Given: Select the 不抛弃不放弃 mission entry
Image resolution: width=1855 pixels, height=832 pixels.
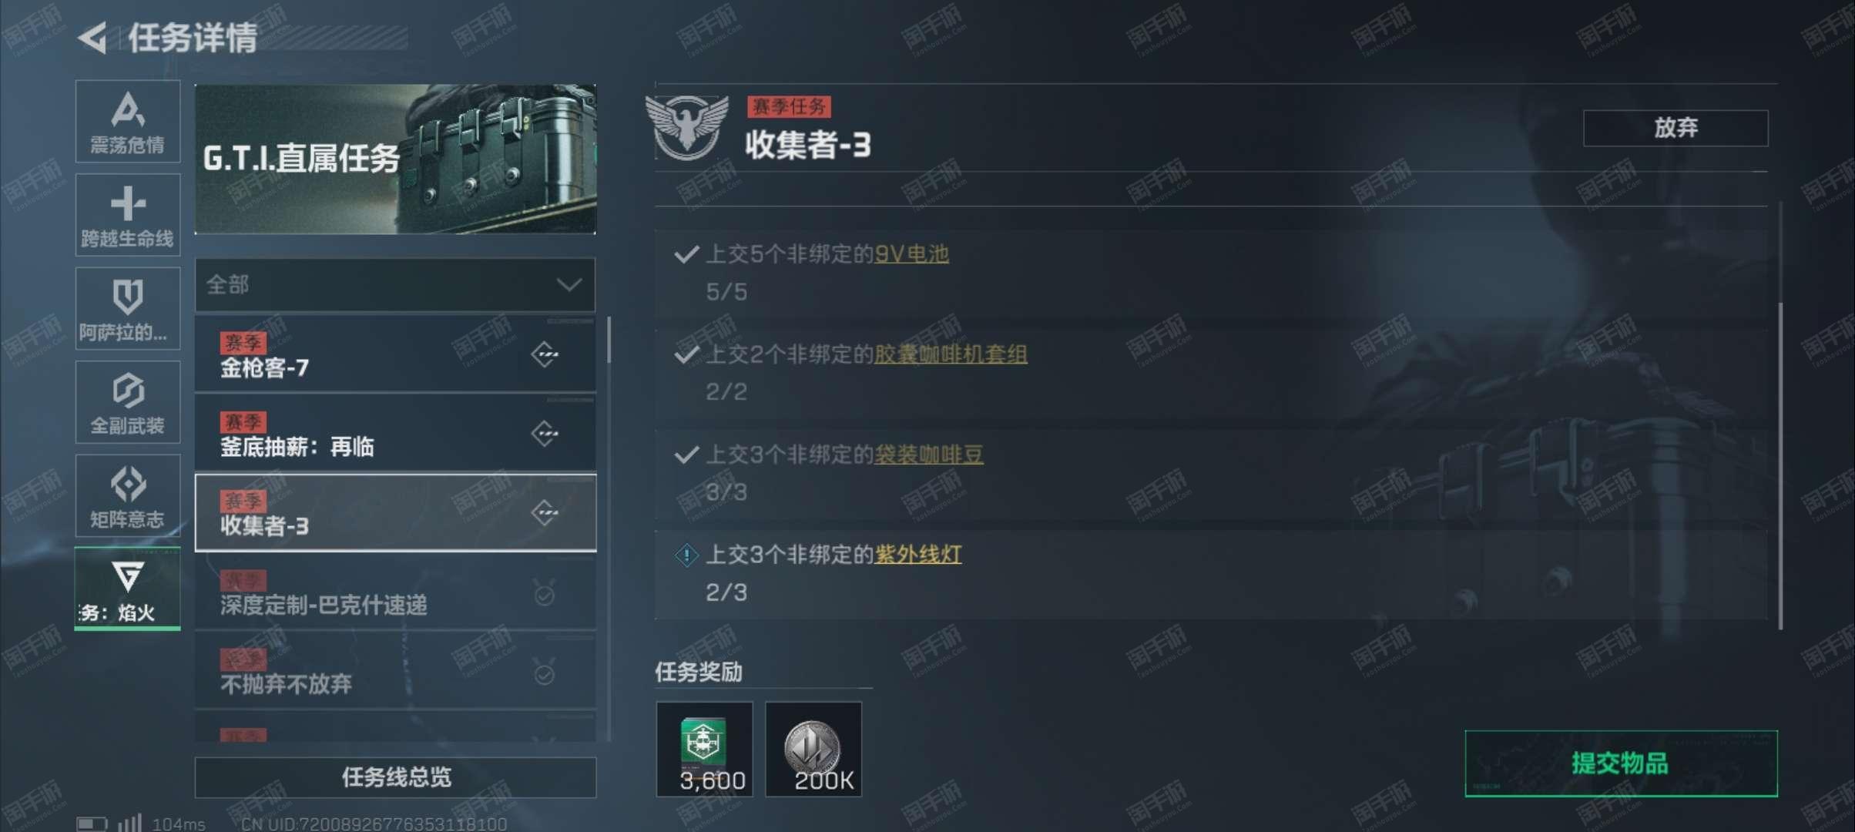Looking at the screenshot, I should point(395,672).
